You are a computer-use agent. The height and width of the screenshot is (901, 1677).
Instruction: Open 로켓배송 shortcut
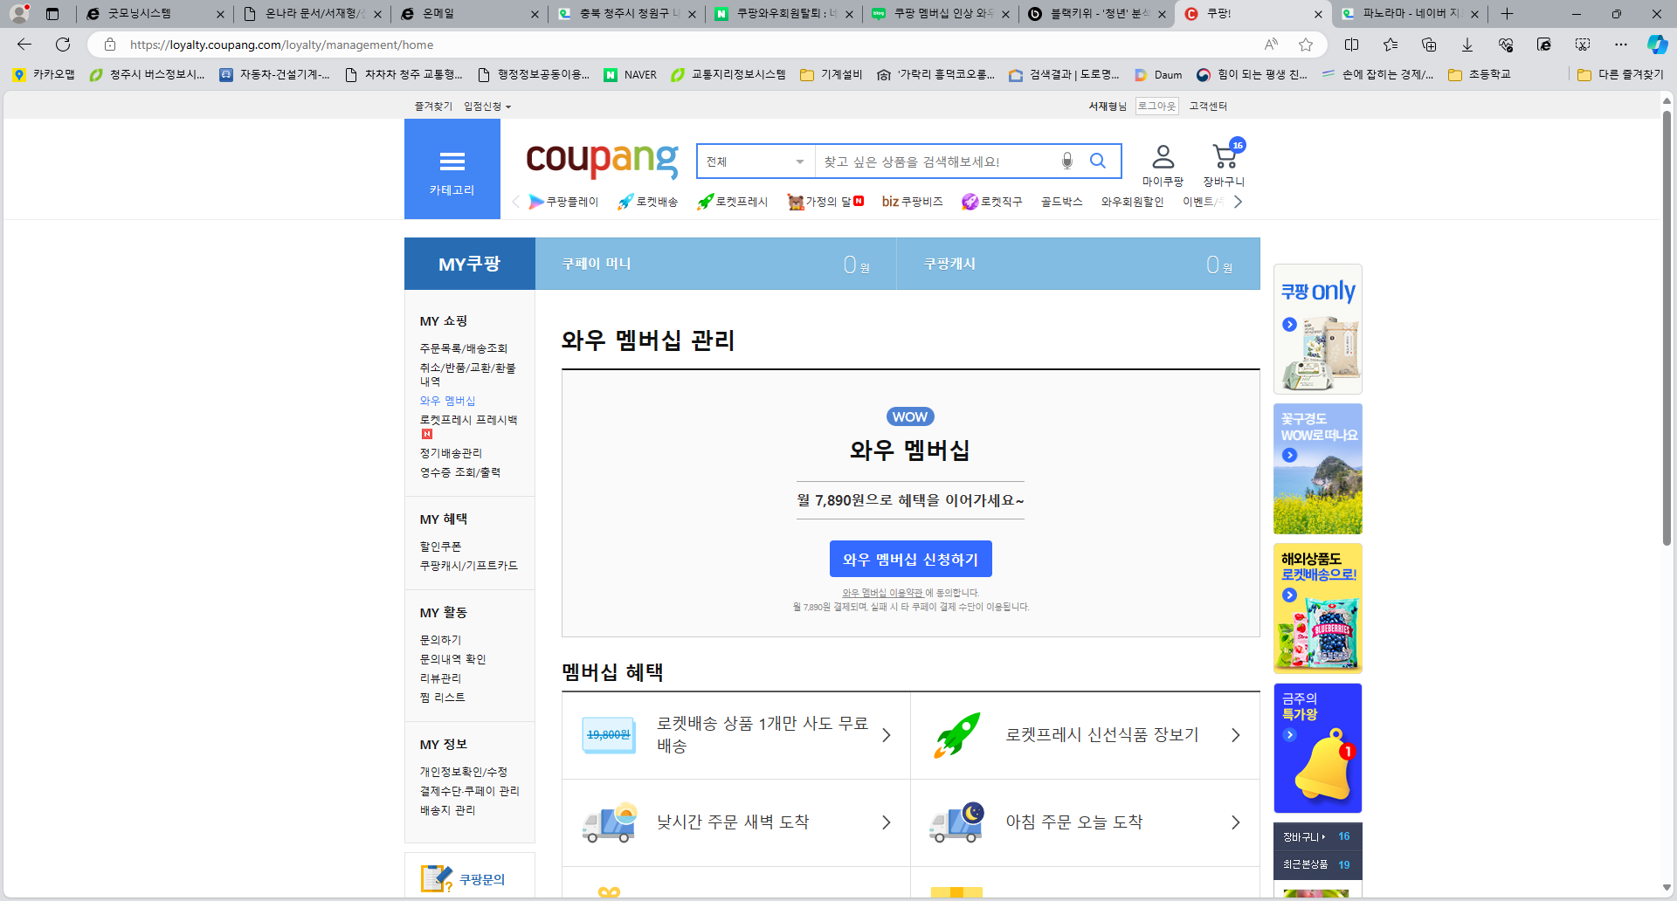(x=647, y=202)
